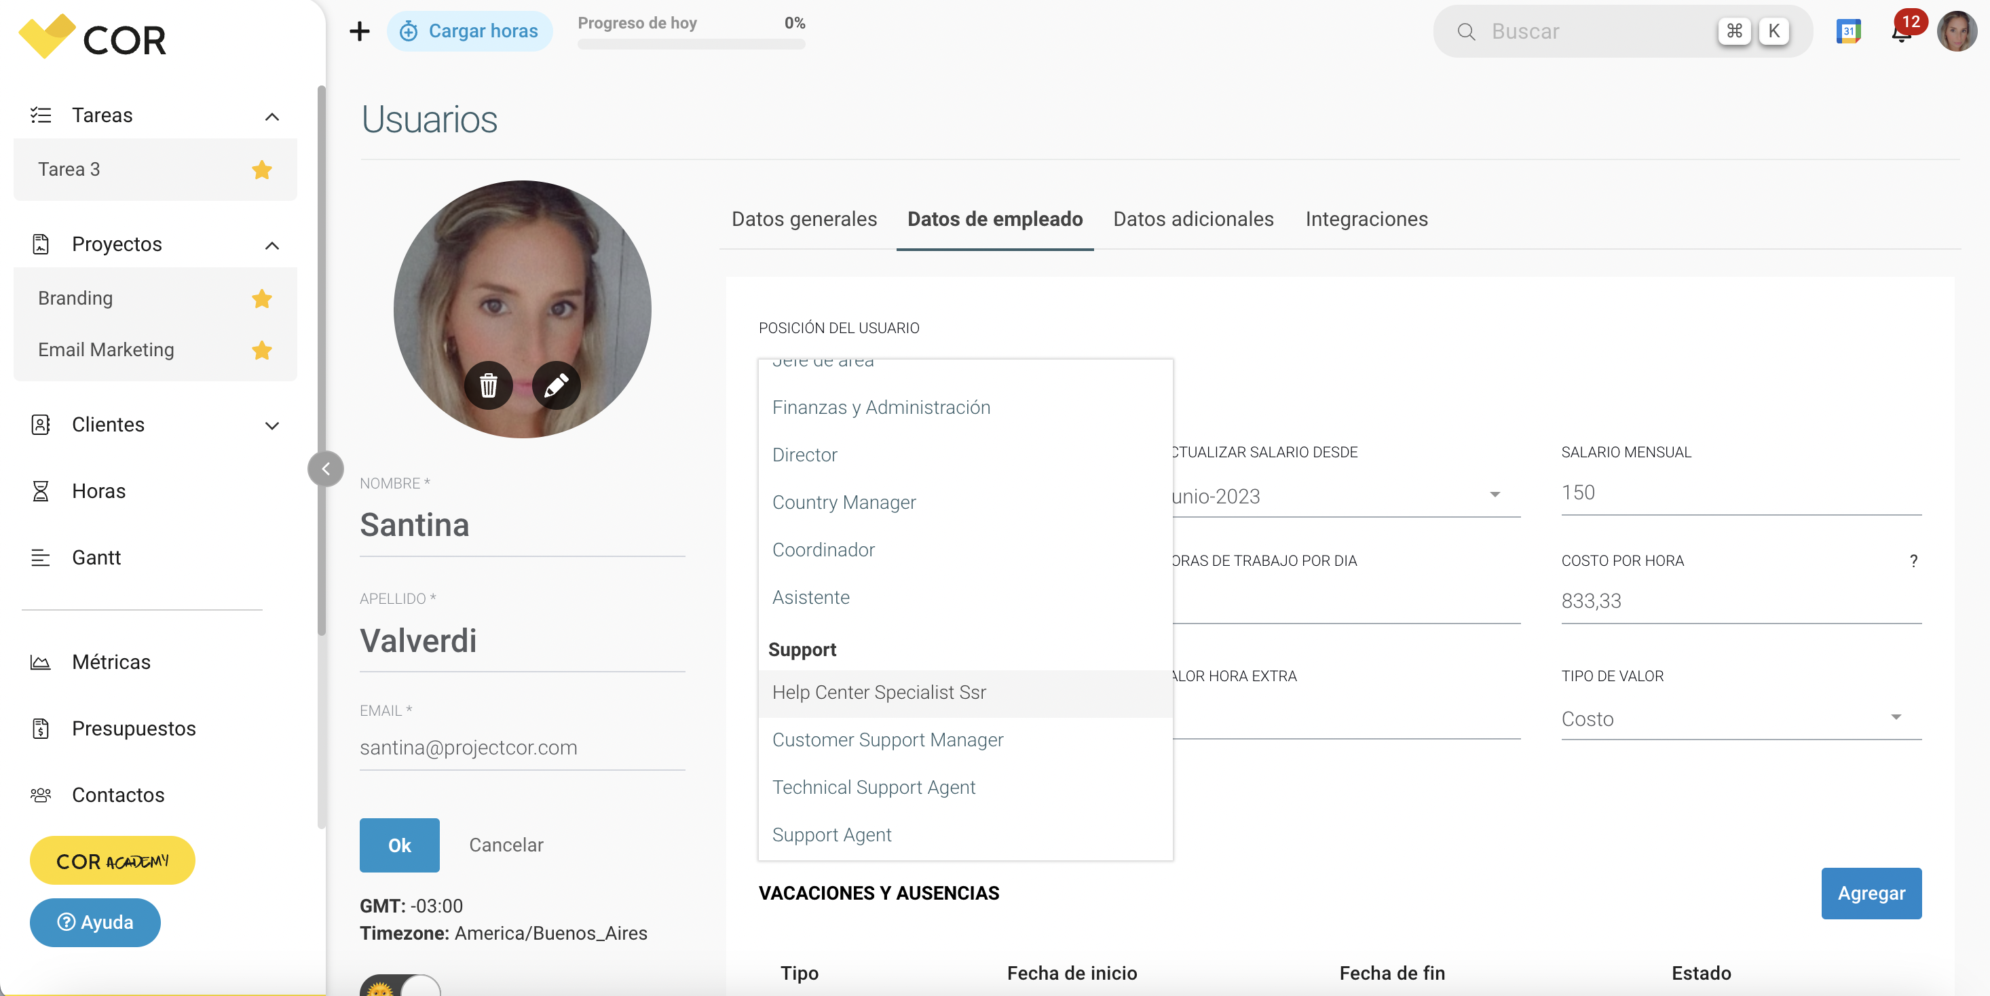Click the Presupuestos invoice icon
1990x996 pixels.
(x=41, y=729)
